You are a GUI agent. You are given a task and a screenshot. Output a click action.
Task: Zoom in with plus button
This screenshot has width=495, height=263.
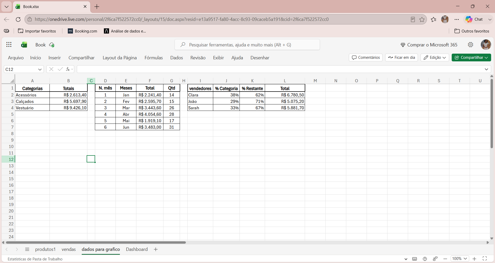pyautogui.click(x=474, y=259)
